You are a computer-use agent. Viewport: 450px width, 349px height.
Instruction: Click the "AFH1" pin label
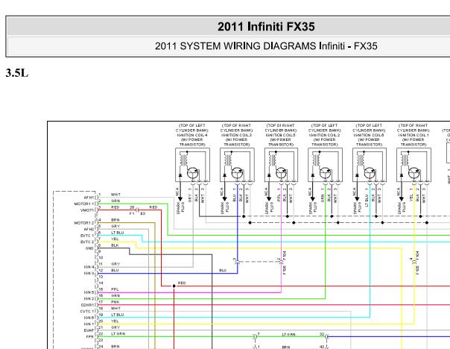[89, 198]
